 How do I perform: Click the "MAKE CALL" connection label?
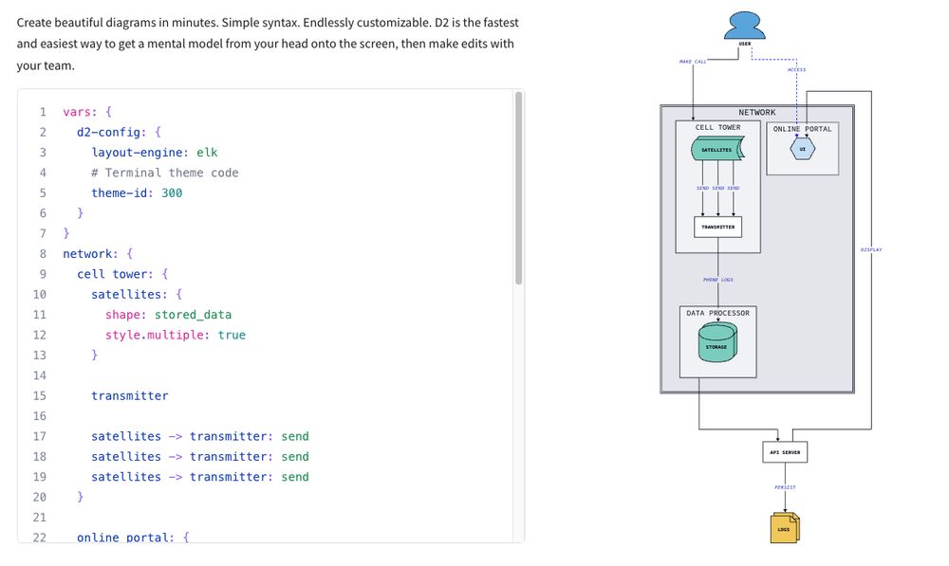[693, 62]
